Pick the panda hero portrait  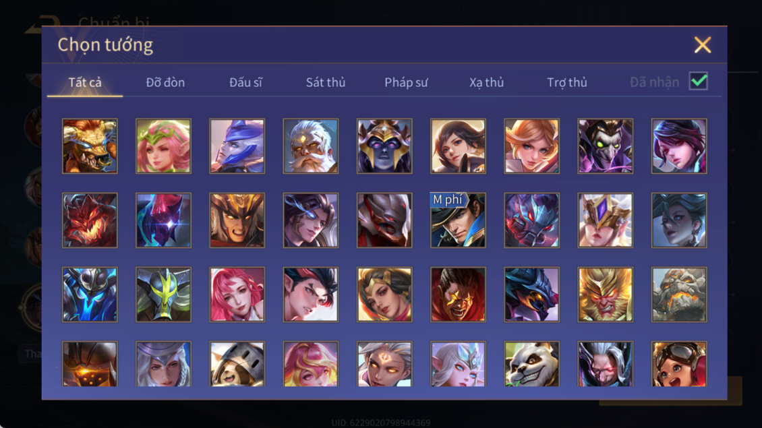531,364
